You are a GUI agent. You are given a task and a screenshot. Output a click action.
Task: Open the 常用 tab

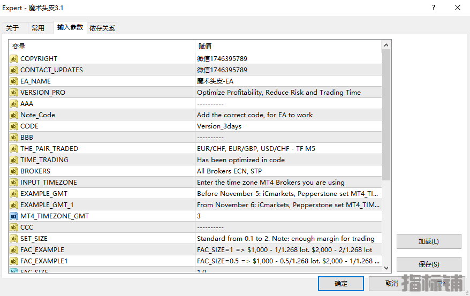pos(38,28)
